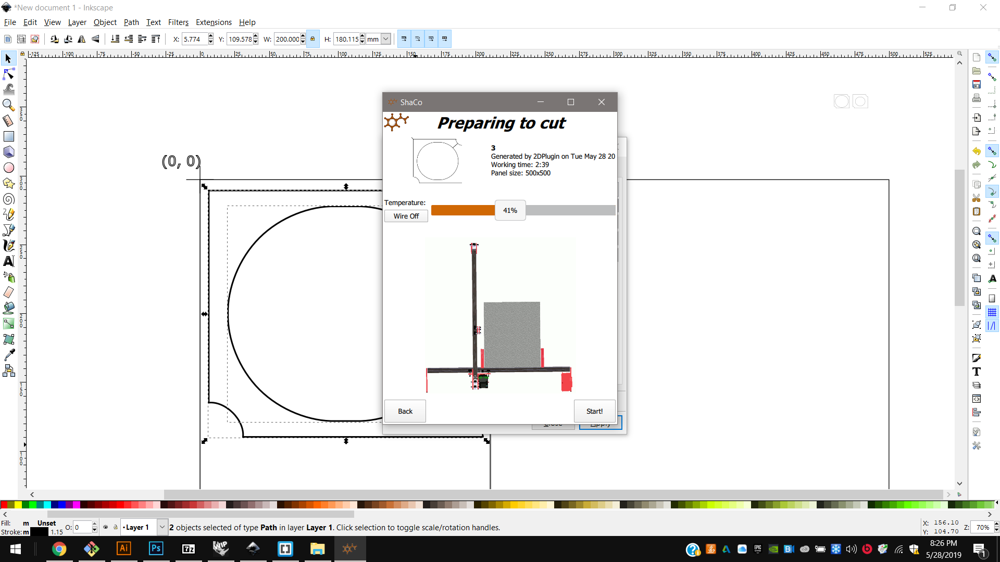Select the Color picker dropper tool
Viewport: 1000px width, 562px height.
pyautogui.click(x=8, y=355)
